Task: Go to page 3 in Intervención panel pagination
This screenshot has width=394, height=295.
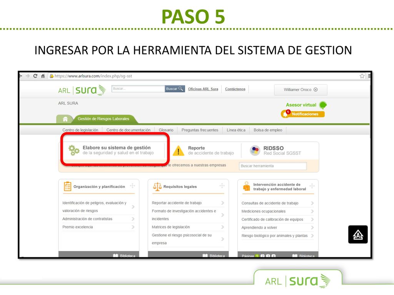Action: point(268,256)
